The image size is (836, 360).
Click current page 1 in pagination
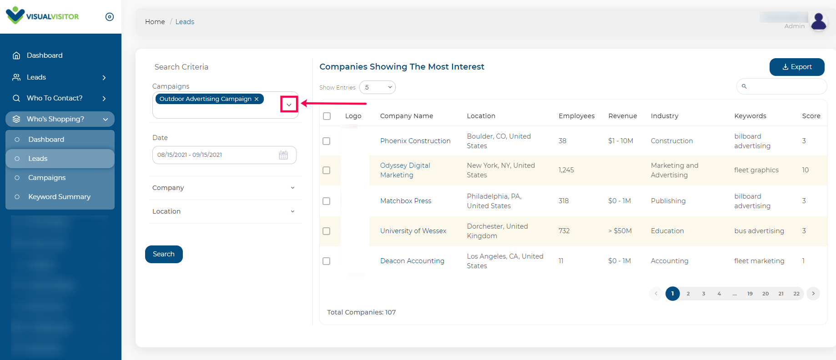[673, 294]
